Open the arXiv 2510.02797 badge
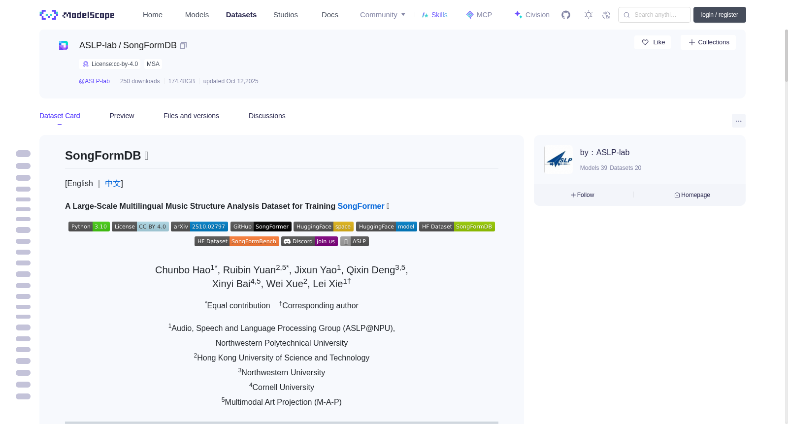Screen dimensions: 788x424 pos(199,227)
